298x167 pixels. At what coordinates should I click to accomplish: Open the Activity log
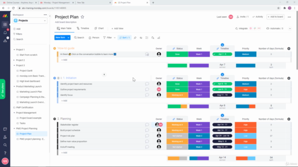tap(257, 17)
